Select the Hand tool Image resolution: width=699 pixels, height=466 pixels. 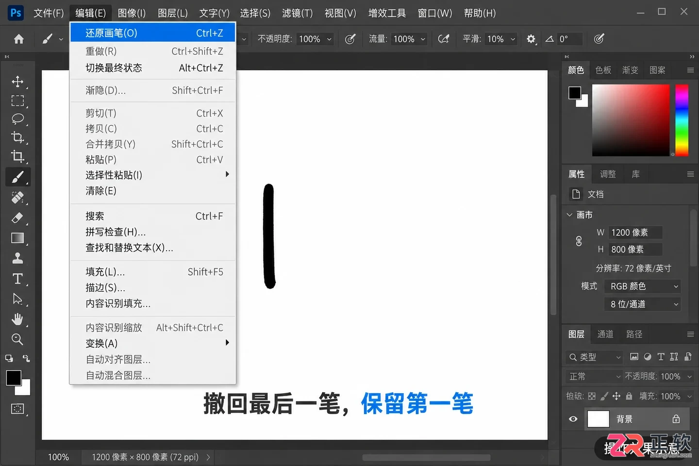[17, 319]
